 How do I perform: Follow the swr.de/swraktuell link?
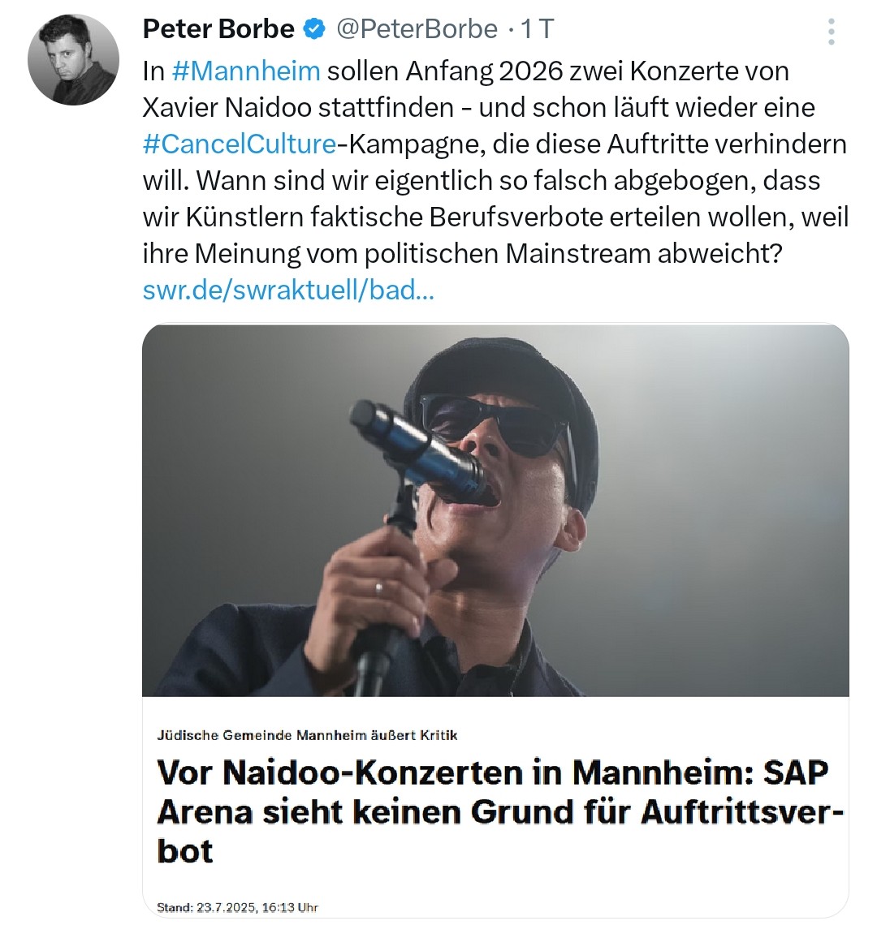pos(288,290)
